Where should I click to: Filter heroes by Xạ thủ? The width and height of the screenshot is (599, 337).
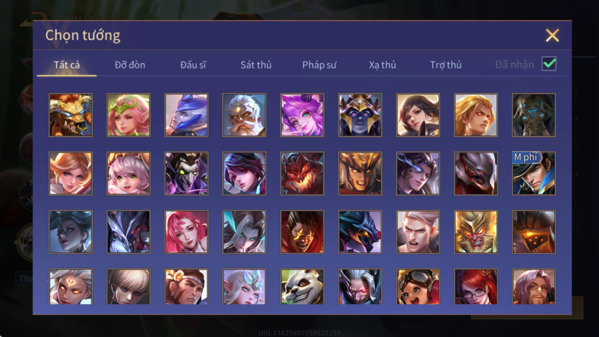[x=382, y=65]
